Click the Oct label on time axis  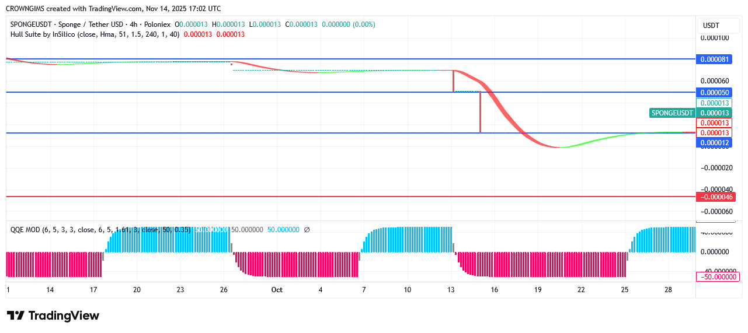277,290
